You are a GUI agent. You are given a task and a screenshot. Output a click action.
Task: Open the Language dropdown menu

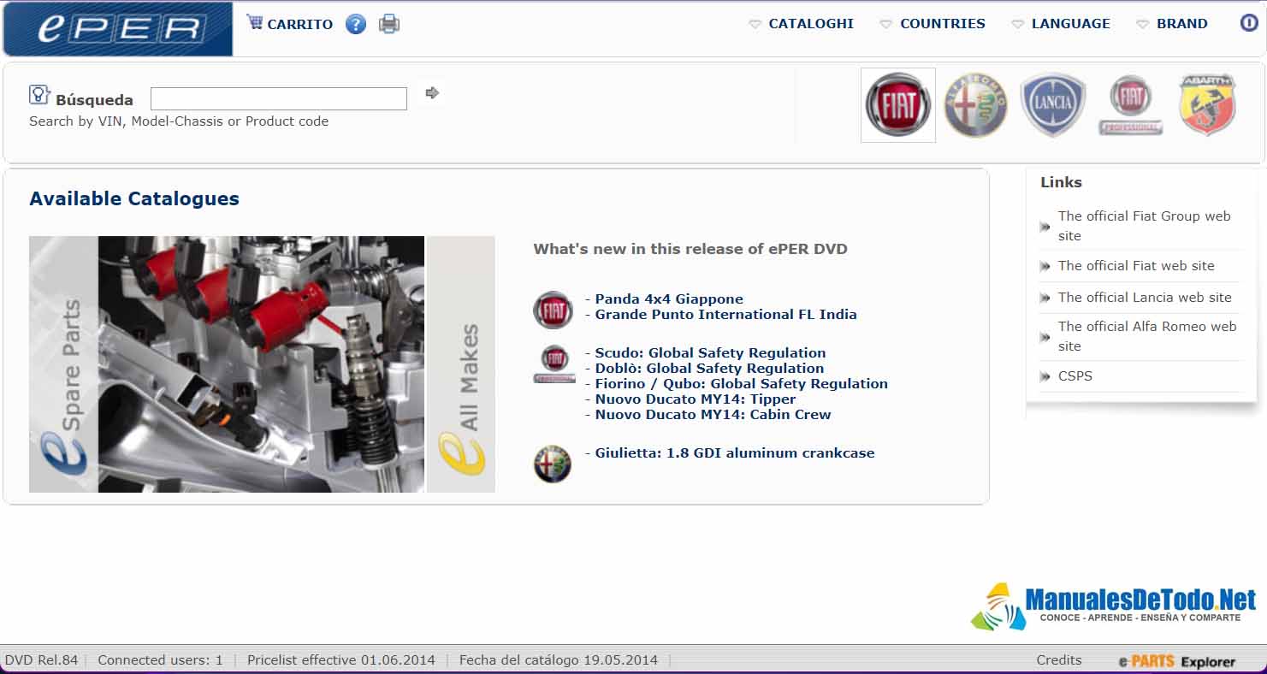pos(1061,24)
